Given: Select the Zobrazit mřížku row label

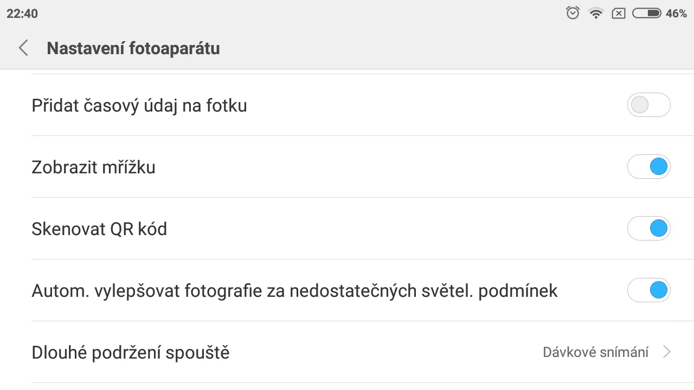Looking at the screenshot, I should 94,167.
